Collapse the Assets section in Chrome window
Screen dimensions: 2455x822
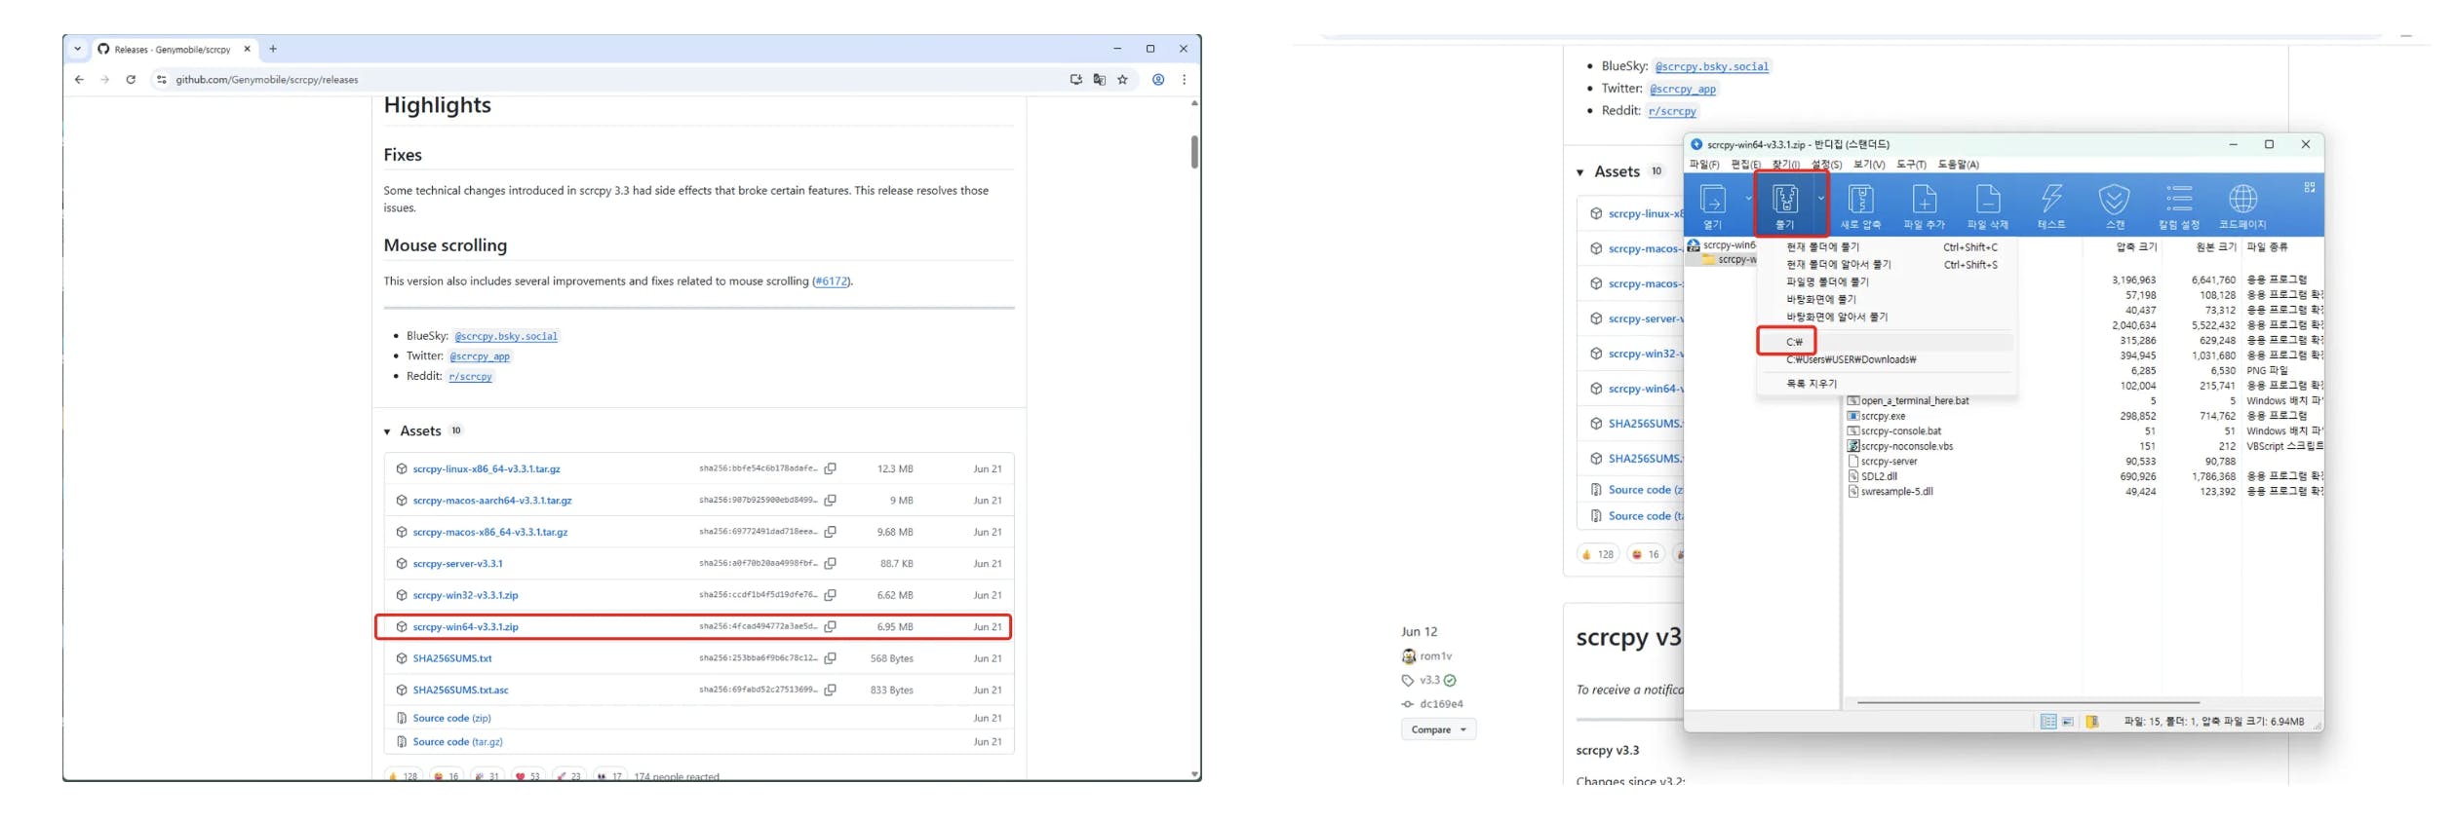387,431
